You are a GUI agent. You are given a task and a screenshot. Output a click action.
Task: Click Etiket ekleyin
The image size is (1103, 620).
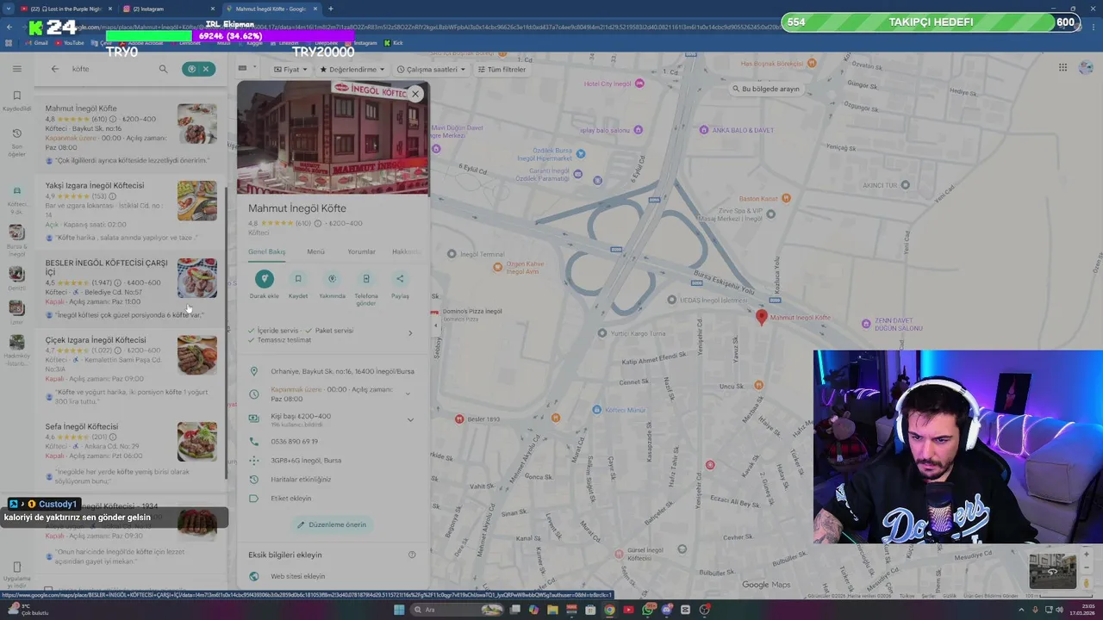(x=291, y=499)
